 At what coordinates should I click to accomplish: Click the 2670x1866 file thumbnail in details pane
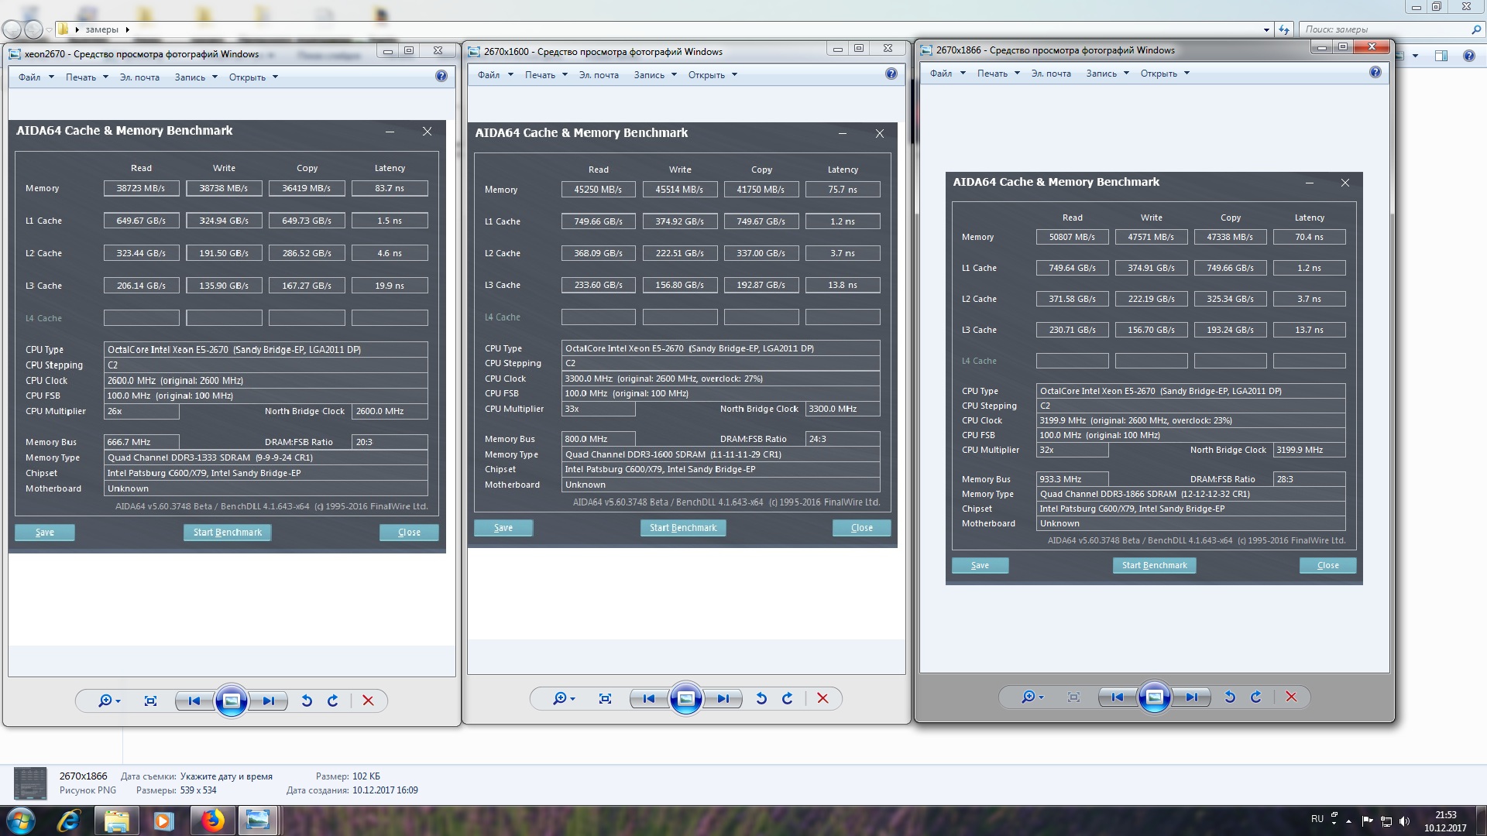pos(30,783)
